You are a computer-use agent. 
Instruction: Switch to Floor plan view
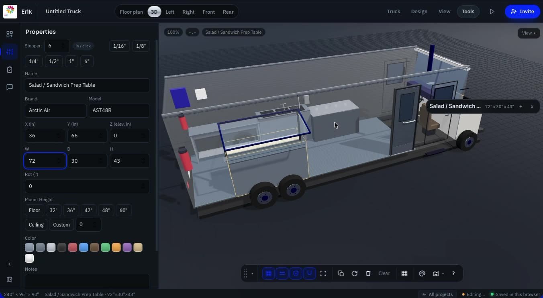point(131,12)
